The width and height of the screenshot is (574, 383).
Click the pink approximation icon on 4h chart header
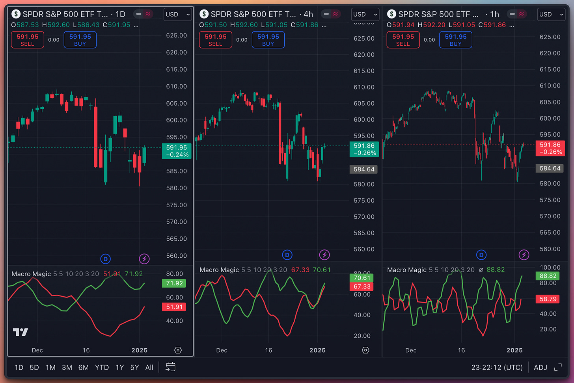coord(335,14)
